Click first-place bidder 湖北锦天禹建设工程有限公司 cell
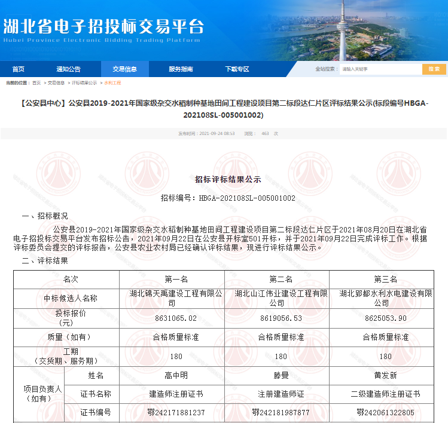Screen dimensions: 448x423 point(172,298)
